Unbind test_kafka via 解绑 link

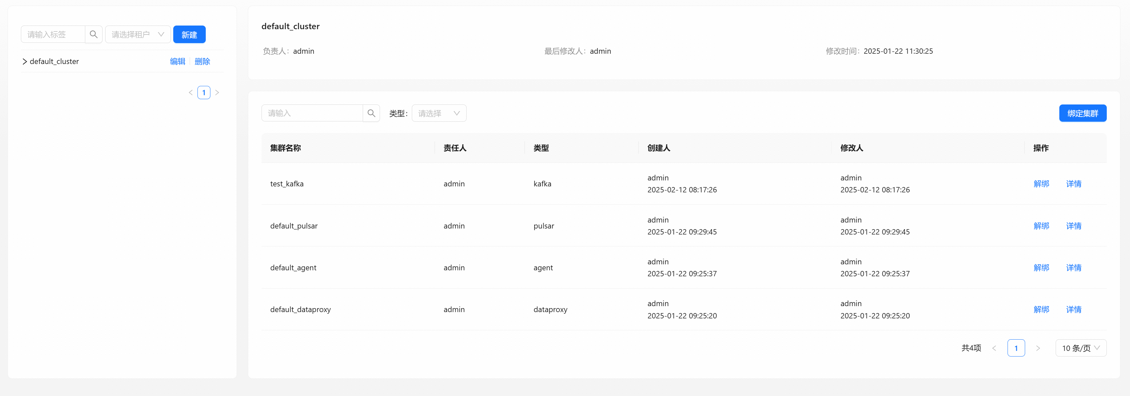(x=1041, y=184)
